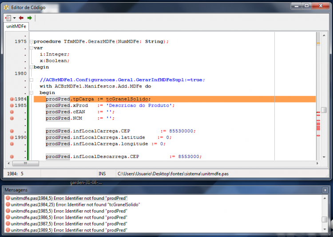Viewport: 333px width, 237px height.
Task: Click the error icon beside line 1984
Action: pyautogui.click(x=12, y=99)
